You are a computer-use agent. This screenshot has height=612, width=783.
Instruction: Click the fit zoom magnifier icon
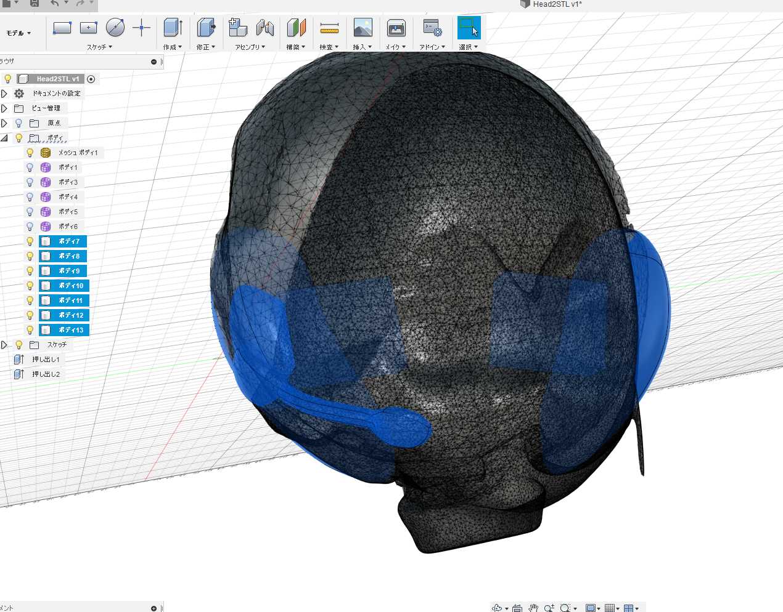point(565,608)
